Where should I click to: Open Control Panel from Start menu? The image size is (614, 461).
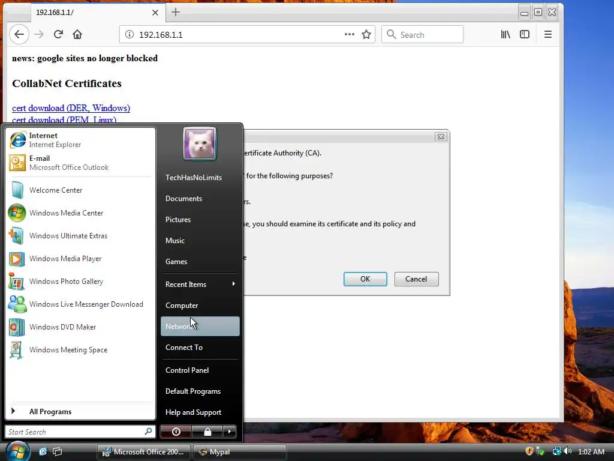[200, 370]
